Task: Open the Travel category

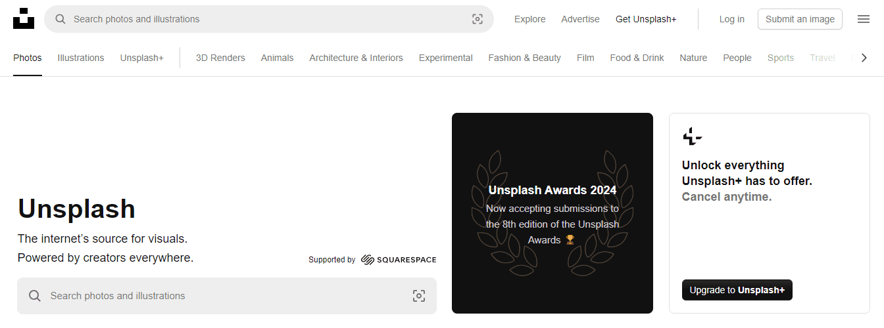Action: 822,58
